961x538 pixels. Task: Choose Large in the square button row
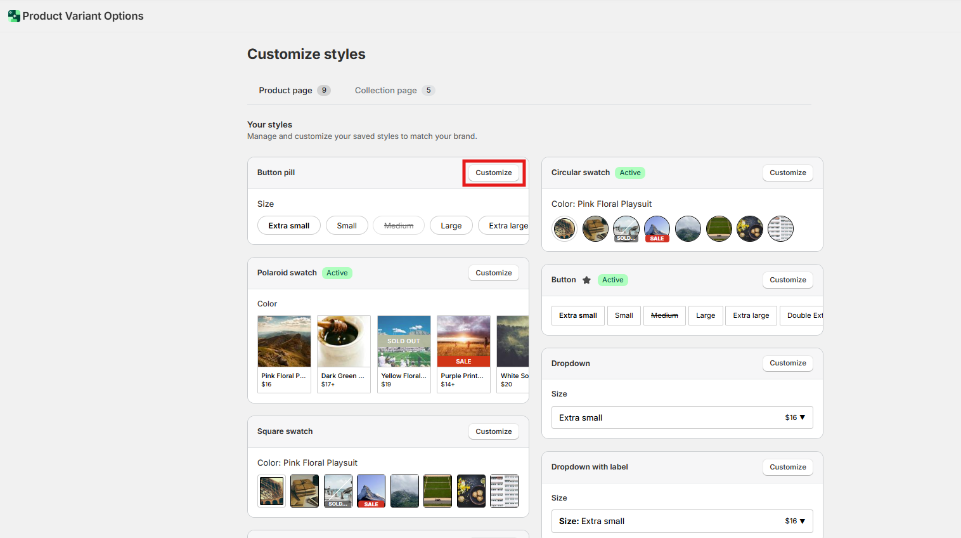point(705,315)
